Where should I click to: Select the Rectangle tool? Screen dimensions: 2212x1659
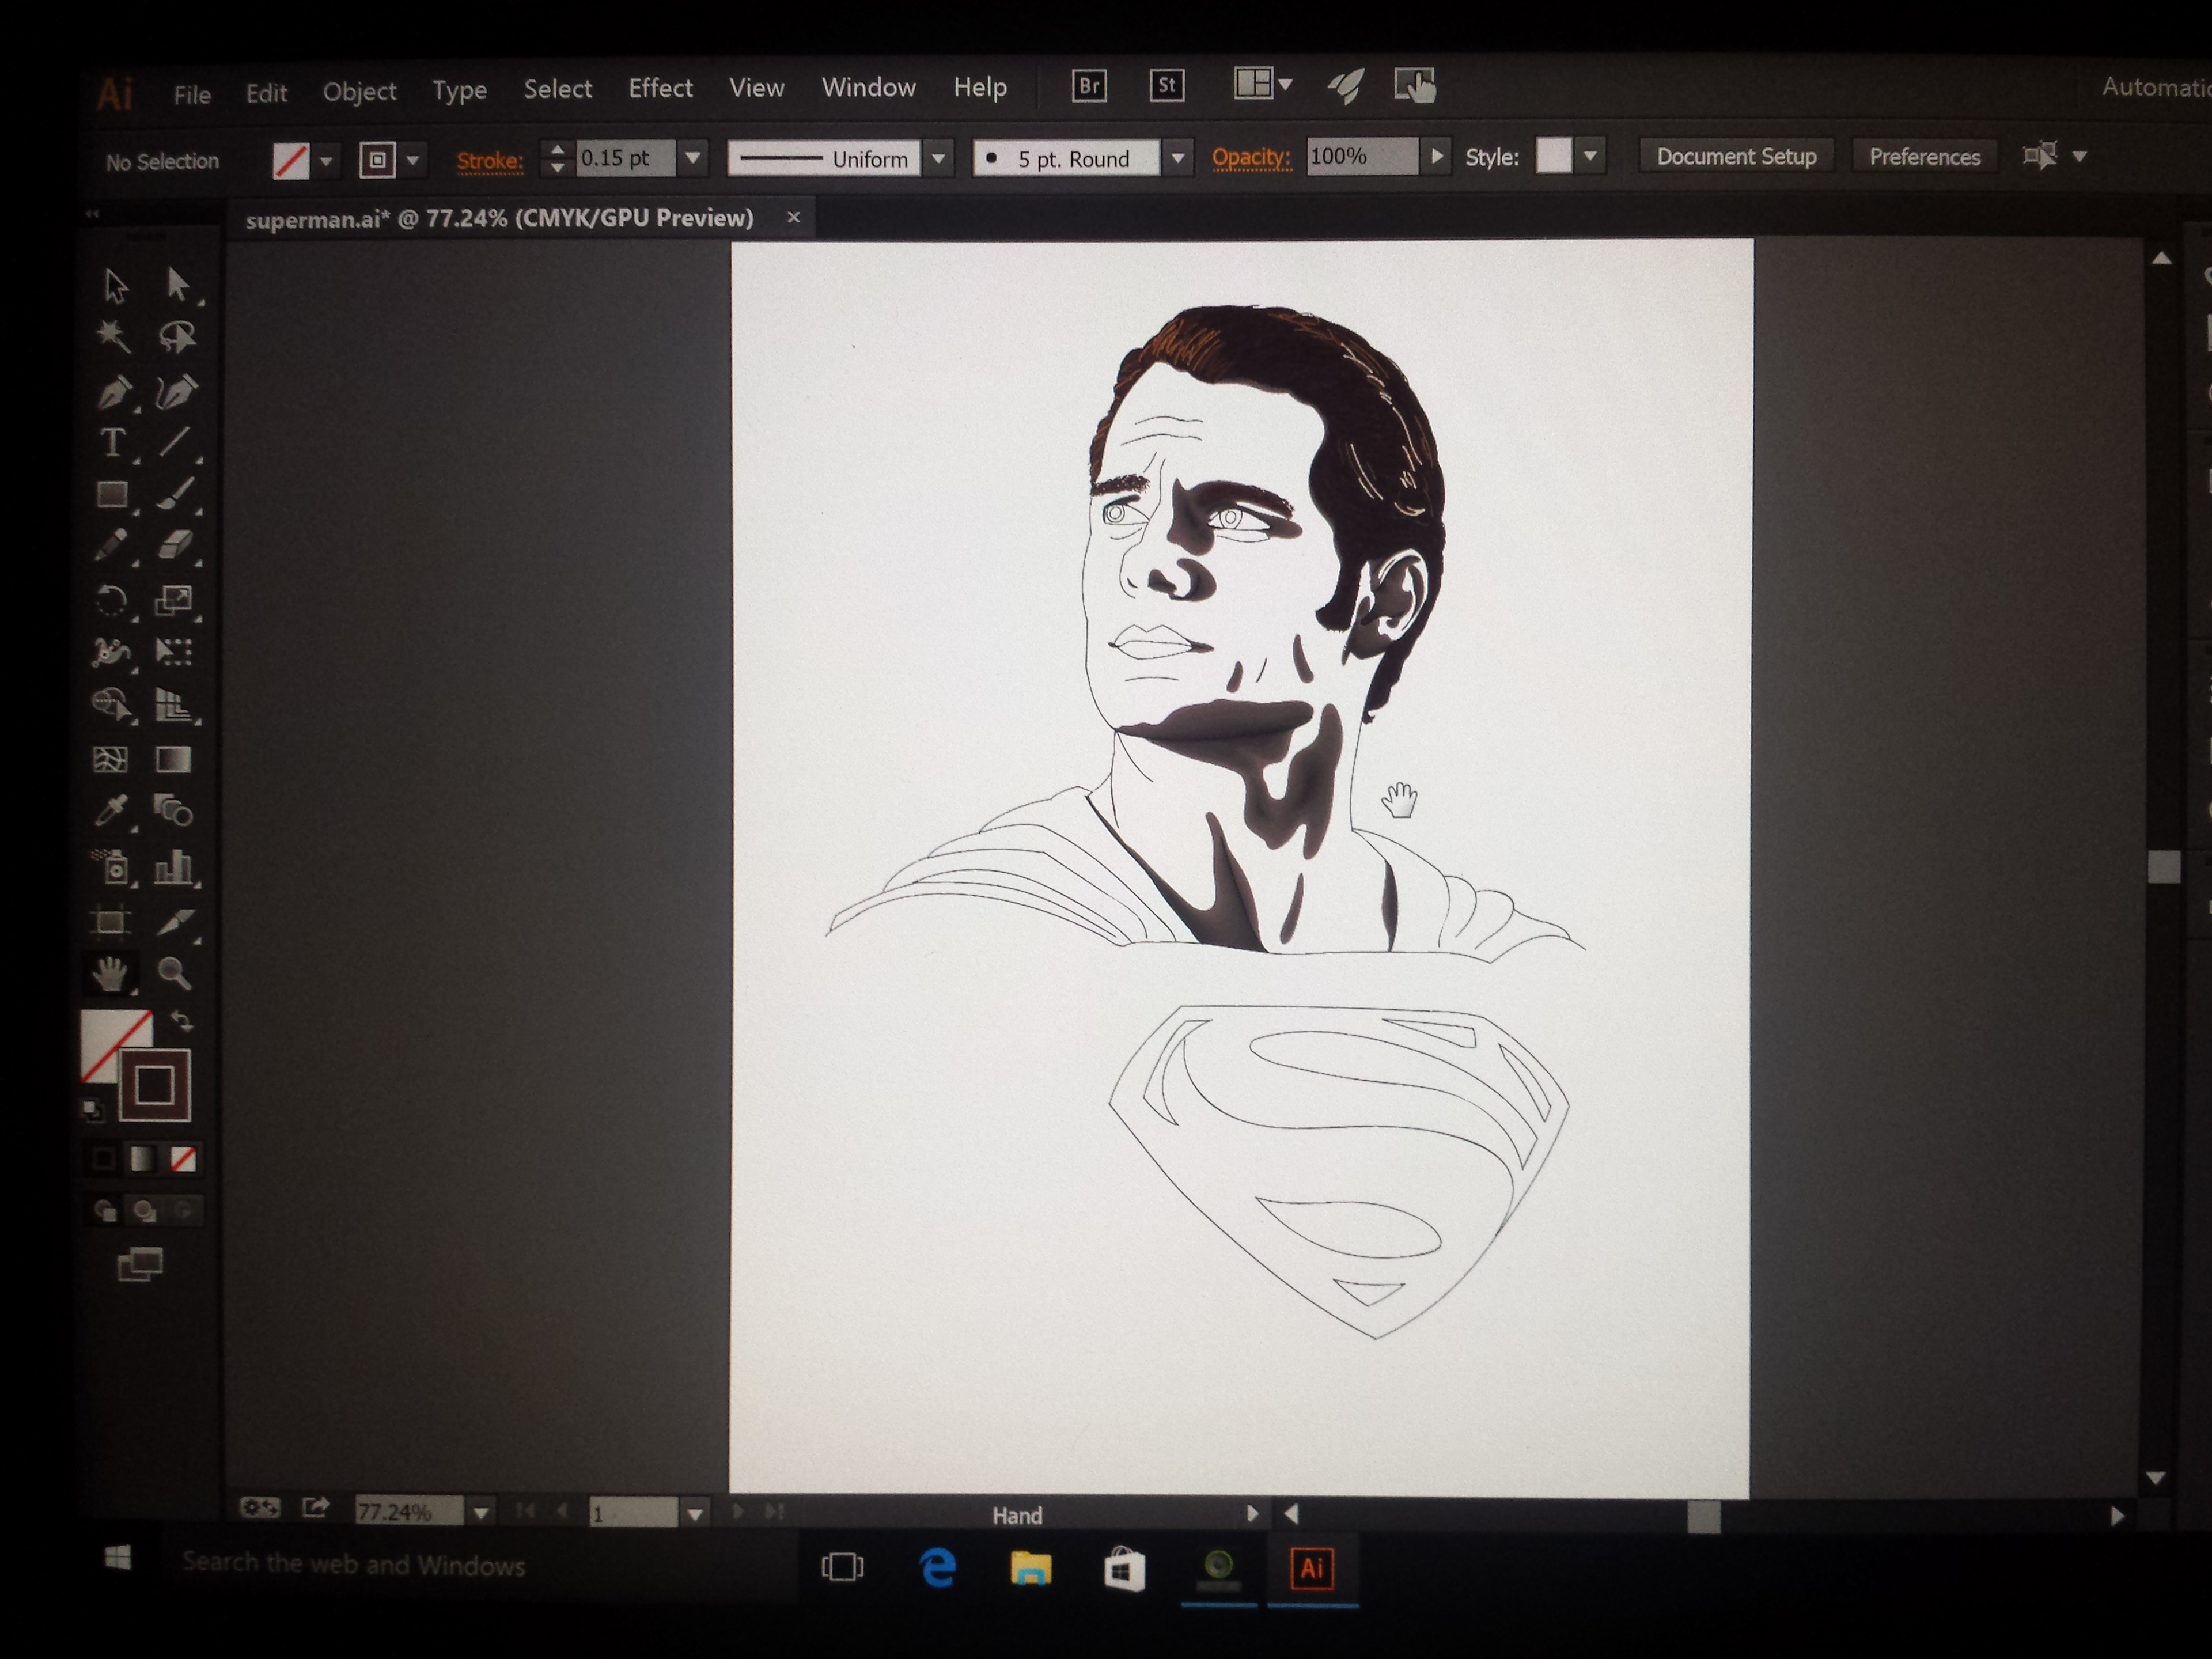tap(112, 494)
